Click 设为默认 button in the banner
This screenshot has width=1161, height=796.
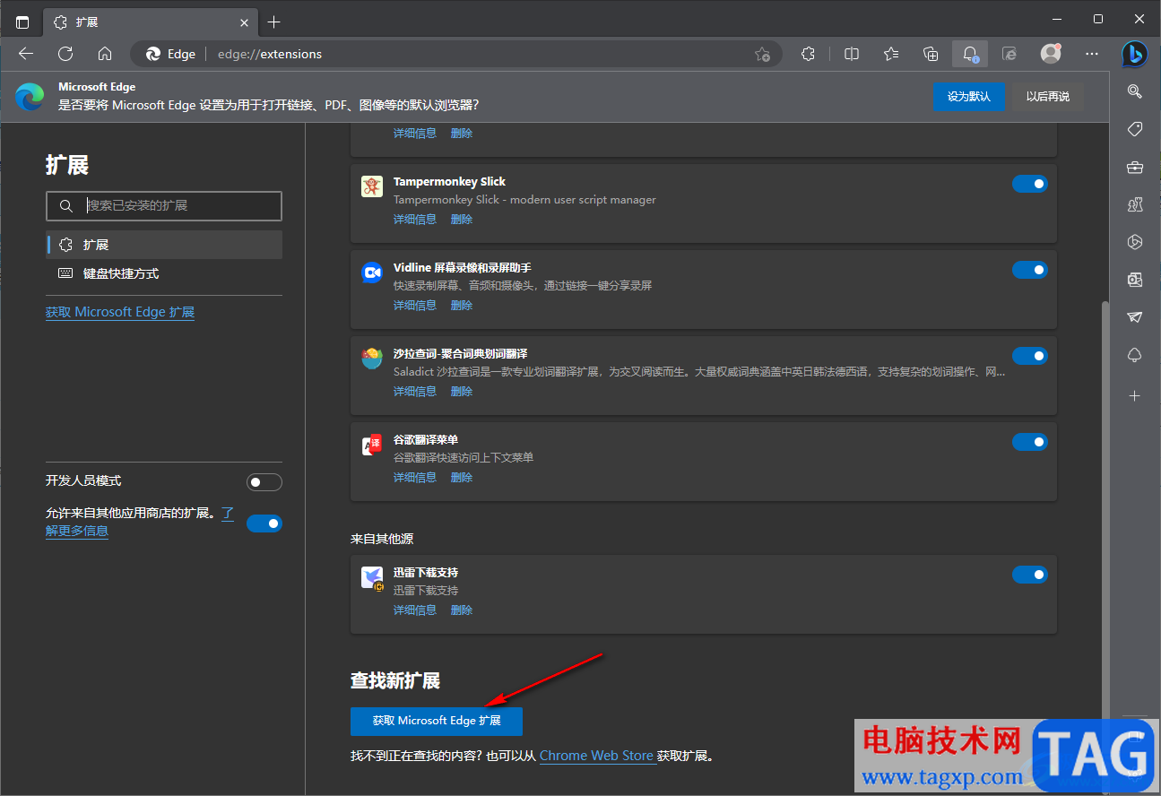click(969, 97)
